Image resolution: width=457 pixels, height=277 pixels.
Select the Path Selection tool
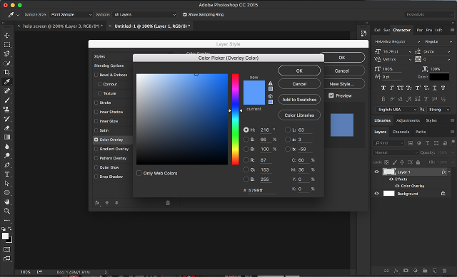point(6,184)
